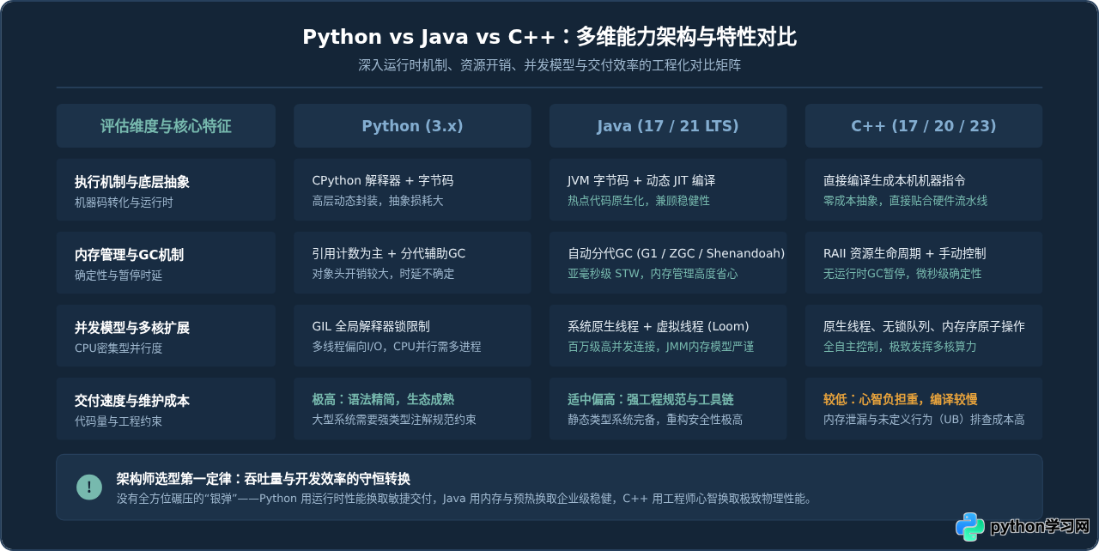Select the 'Java (17 / 21 LTS)' column header
Image resolution: width=1099 pixels, height=551 pixels.
[x=668, y=126]
